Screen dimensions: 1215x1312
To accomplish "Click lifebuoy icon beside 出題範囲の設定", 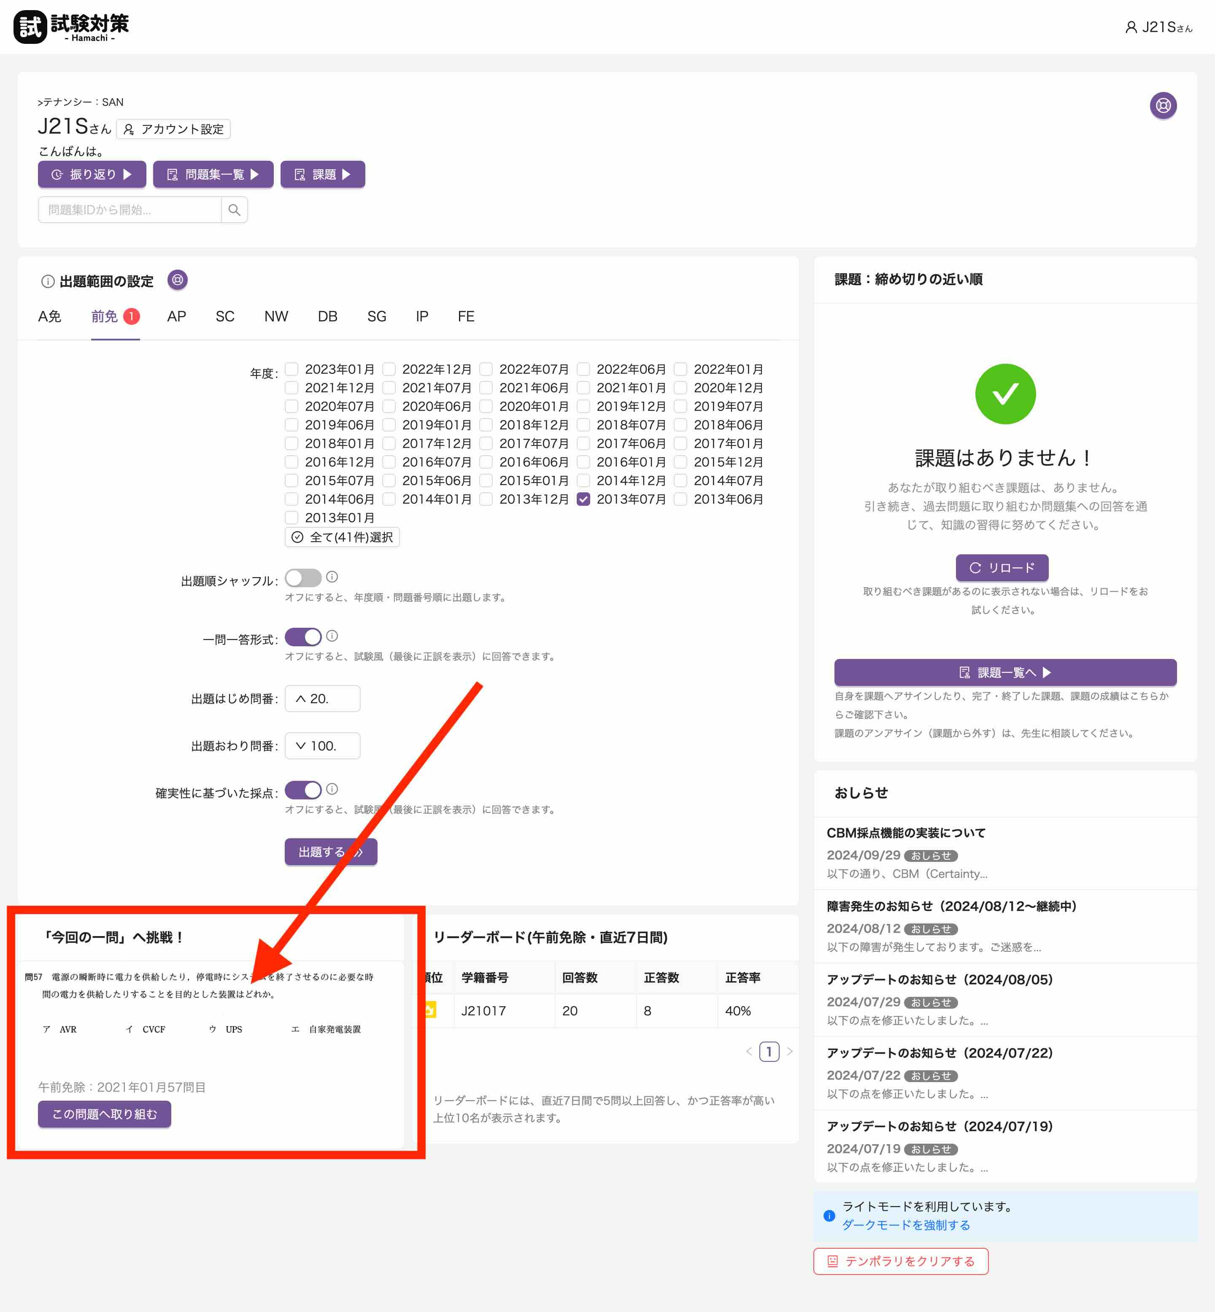I will pyautogui.click(x=178, y=280).
